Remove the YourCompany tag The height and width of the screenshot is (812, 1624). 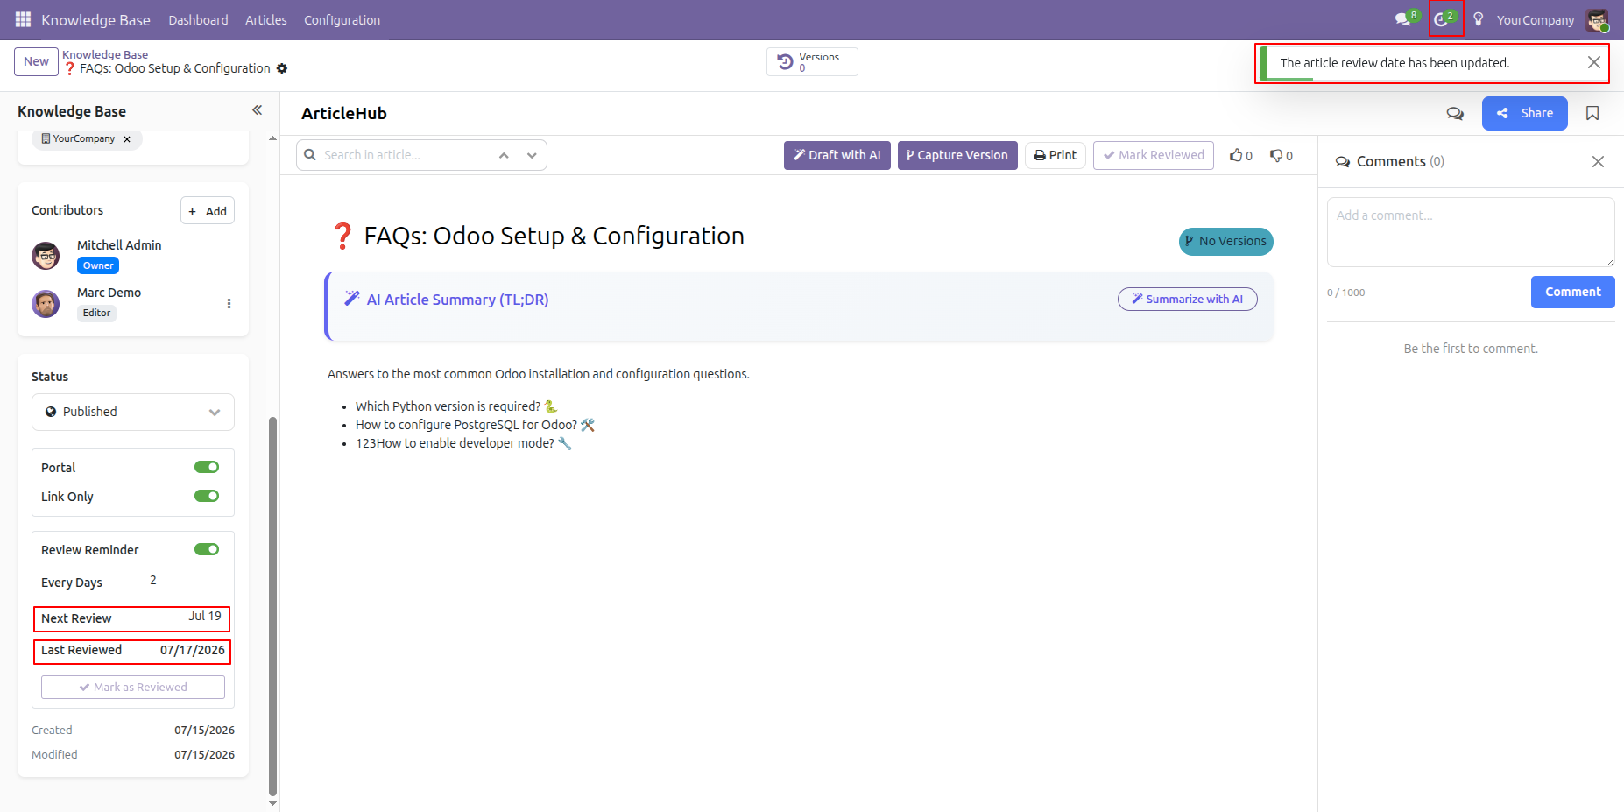(127, 139)
